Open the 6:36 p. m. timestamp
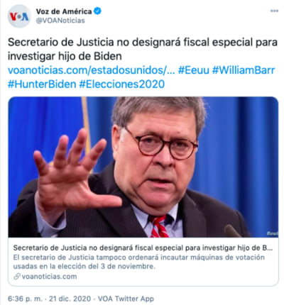The image size is (284, 305). tap(26, 299)
